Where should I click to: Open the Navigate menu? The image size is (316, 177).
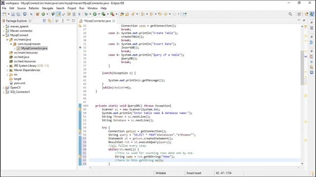[47, 8]
